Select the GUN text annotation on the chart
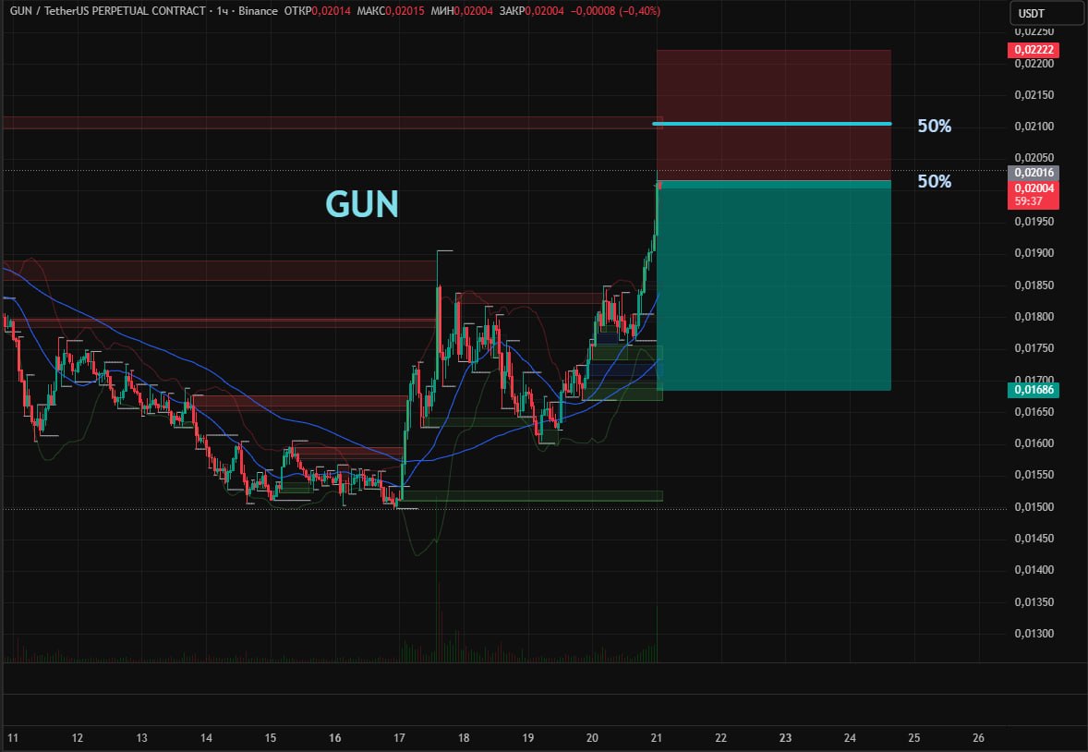 coord(362,204)
